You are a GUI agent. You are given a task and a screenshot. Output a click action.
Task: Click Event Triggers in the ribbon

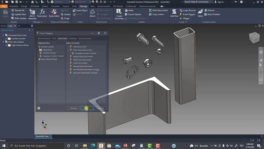click(x=187, y=14)
